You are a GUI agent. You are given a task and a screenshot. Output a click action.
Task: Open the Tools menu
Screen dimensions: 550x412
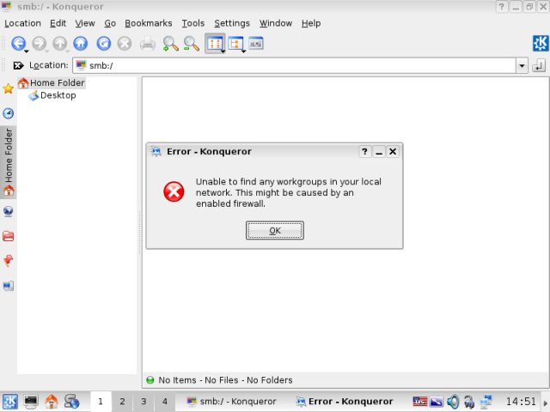point(192,23)
